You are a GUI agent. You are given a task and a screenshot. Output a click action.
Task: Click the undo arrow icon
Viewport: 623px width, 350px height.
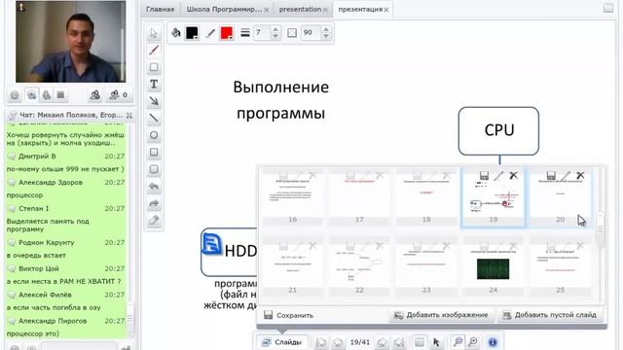point(154,187)
